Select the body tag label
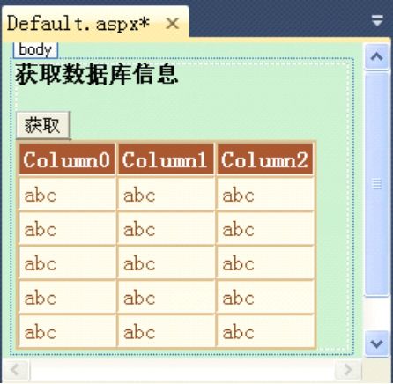Screen dimensions: 393x384 [35, 49]
